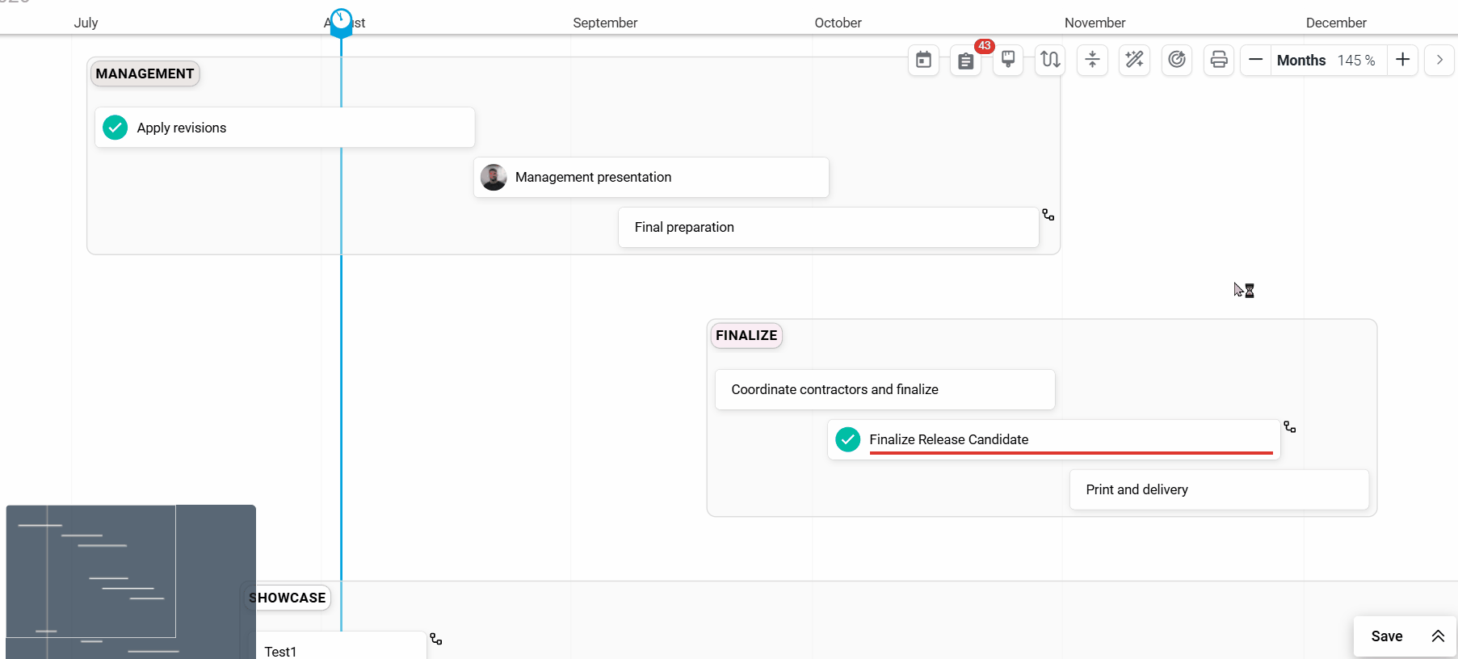Activate the magic wand auto-arrange tool
1458x659 pixels.
1134,60
